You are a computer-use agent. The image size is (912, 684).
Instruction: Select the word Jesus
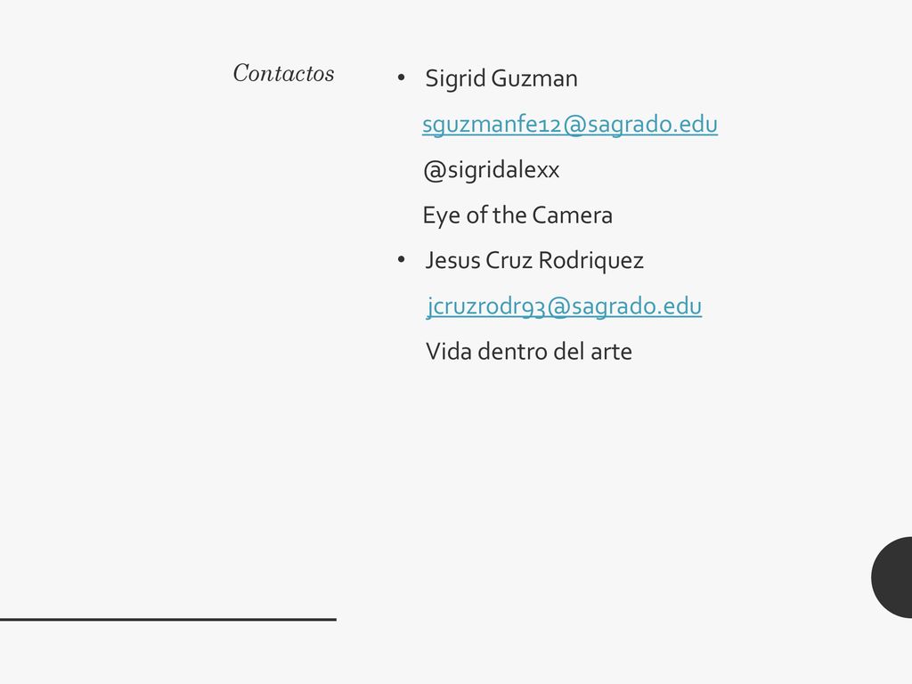coord(453,261)
